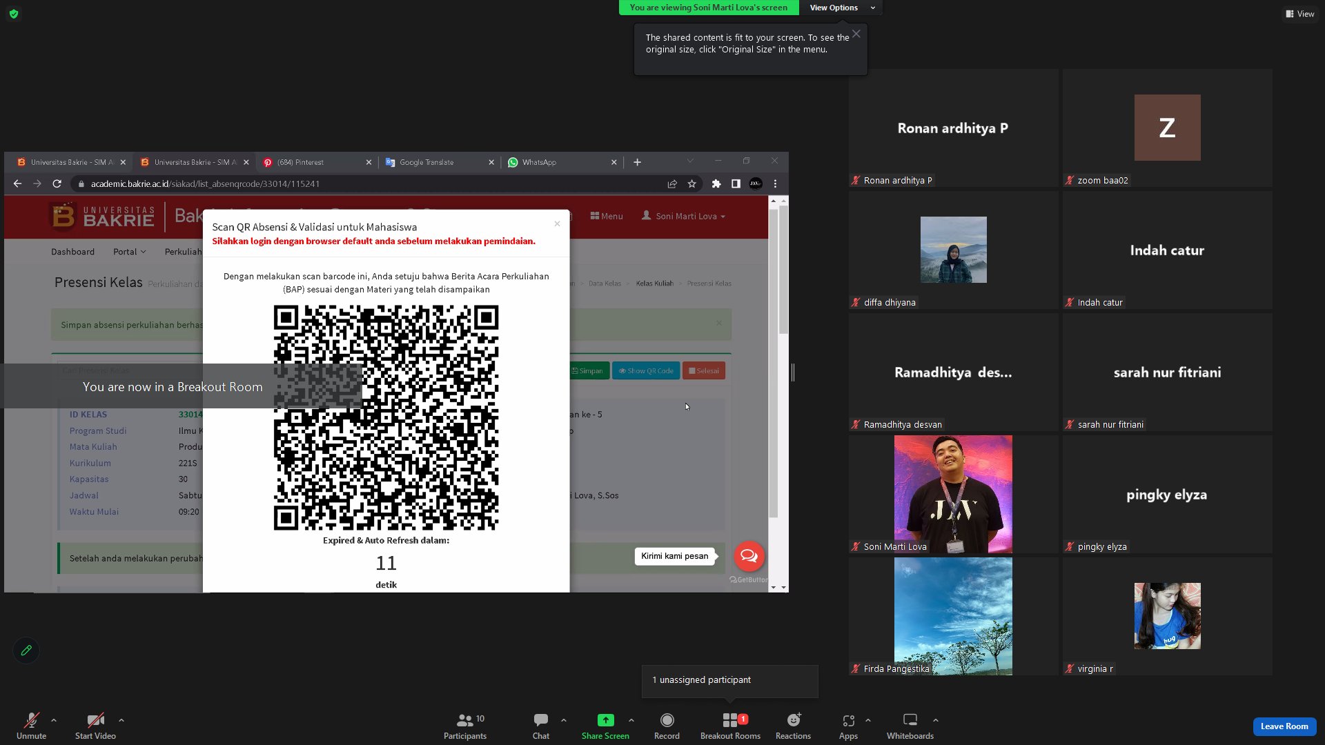Open the red chat bubble widget

point(749,556)
